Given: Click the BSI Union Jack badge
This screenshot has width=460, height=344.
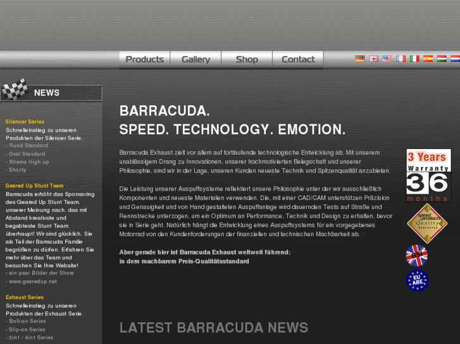Looking at the screenshot, I should tap(417, 255).
